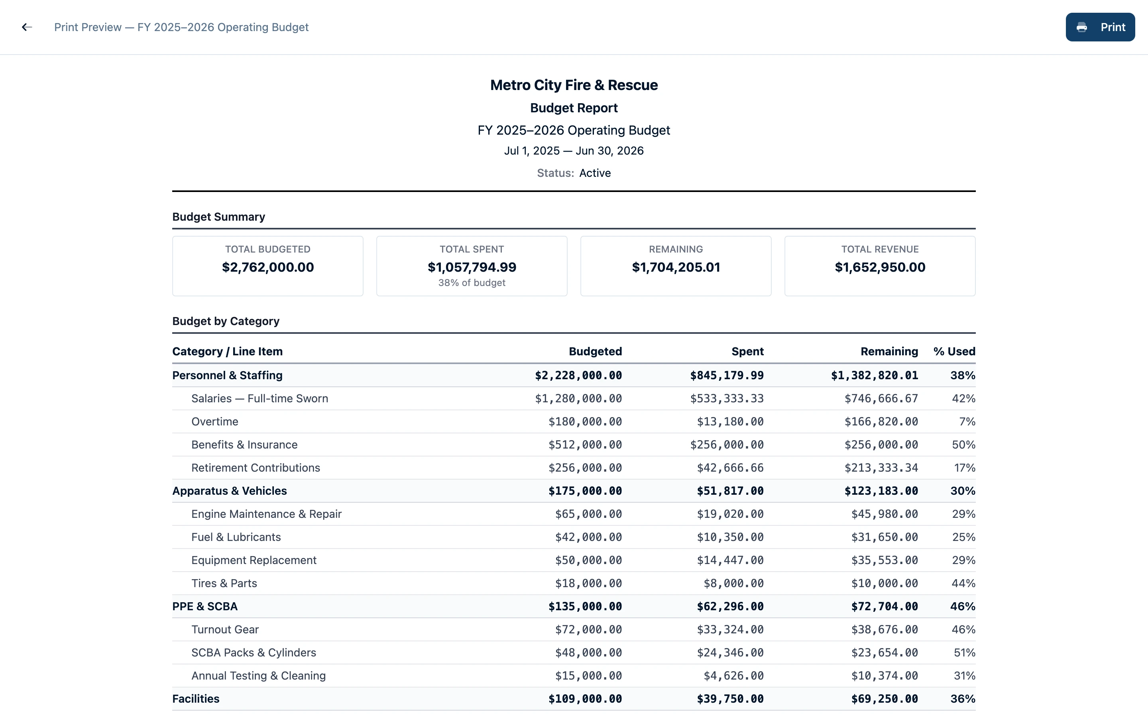The height and width of the screenshot is (717, 1148).
Task: Expand the Facilities category row
Action: click(195, 699)
